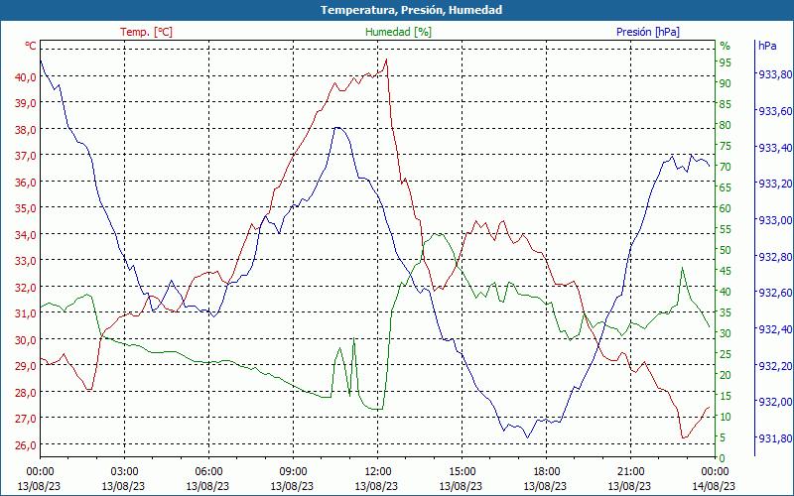Click the 932,00 pressure axis value

point(775,402)
